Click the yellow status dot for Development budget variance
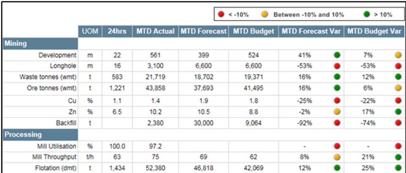 [398, 55]
